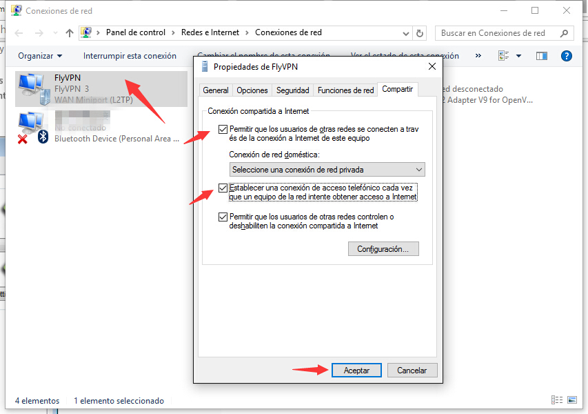Image resolution: width=588 pixels, height=414 pixels.
Task: Toggle Permitir que usuarios controlen o deshabiliten checkbox
Action: (x=223, y=217)
